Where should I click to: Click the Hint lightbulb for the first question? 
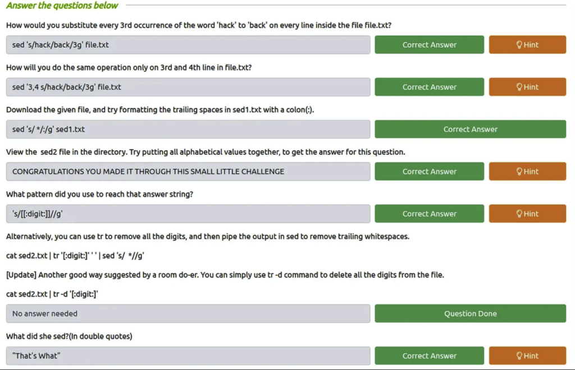[x=527, y=45]
